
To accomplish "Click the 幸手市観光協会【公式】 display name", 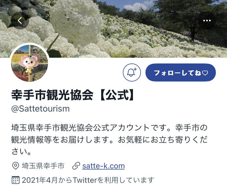I will click(x=73, y=95).
